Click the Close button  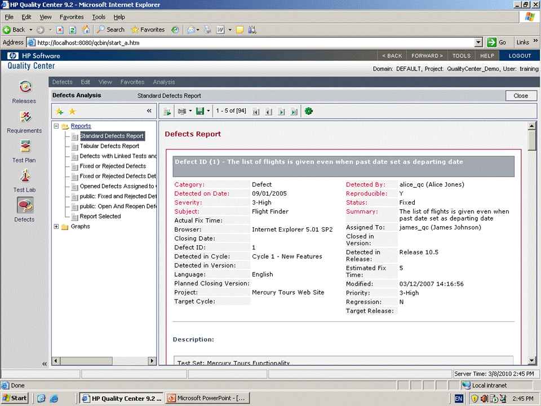point(521,96)
